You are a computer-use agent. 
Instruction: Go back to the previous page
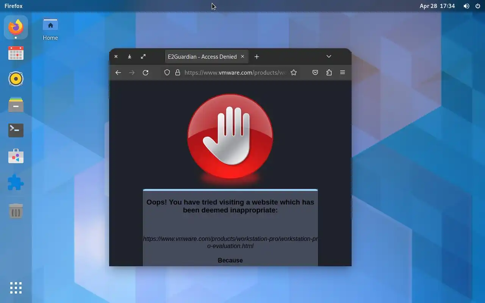118,73
